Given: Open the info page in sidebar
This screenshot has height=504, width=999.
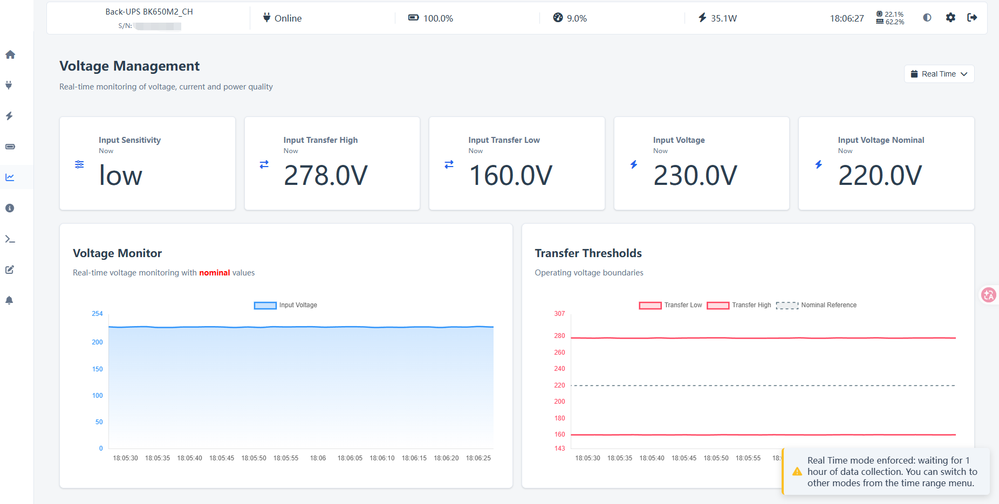Looking at the screenshot, I should [10, 208].
